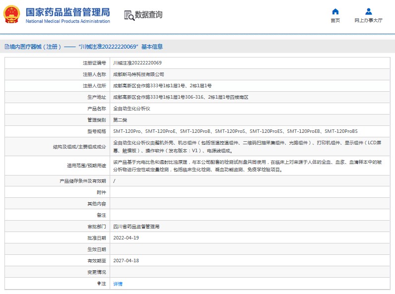The image size is (395, 294).
Task: Open the 详情 link in the 注 row
Action: (x=118, y=284)
